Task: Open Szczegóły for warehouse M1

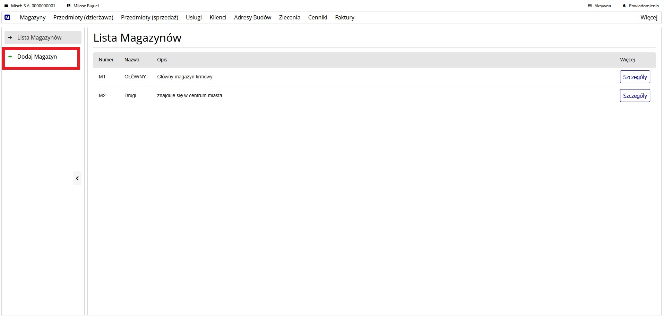Action: [635, 77]
